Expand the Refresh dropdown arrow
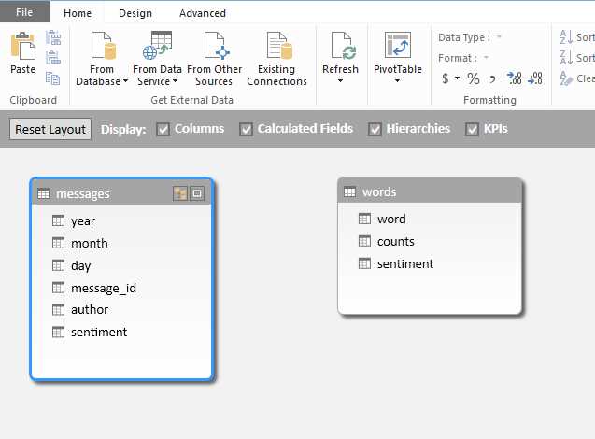 [x=340, y=80]
